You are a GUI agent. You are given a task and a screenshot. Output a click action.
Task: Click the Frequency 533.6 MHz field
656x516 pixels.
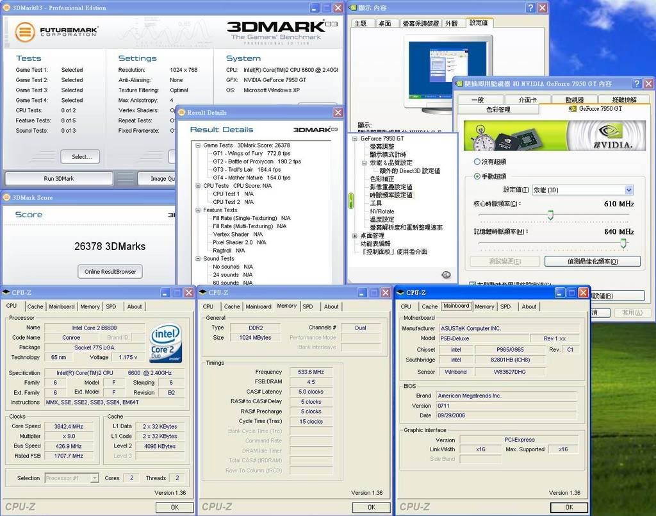point(311,372)
